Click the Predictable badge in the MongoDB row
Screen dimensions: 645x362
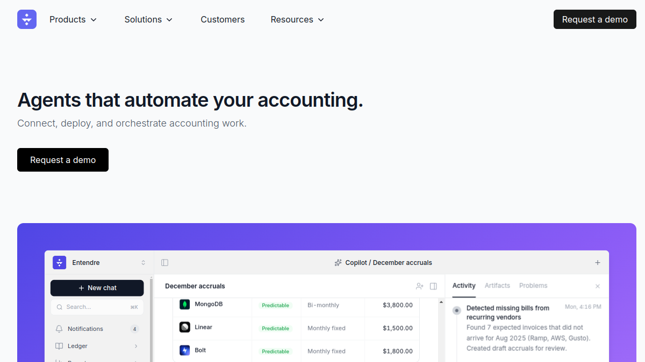(x=276, y=305)
